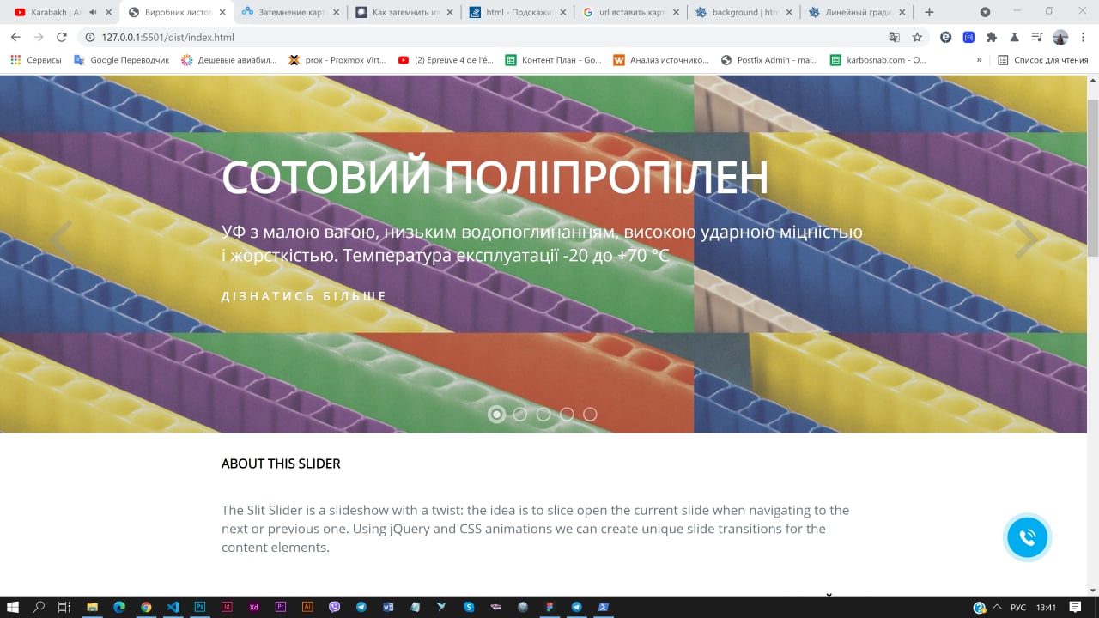Select fifth slider pagination dot

coord(590,414)
